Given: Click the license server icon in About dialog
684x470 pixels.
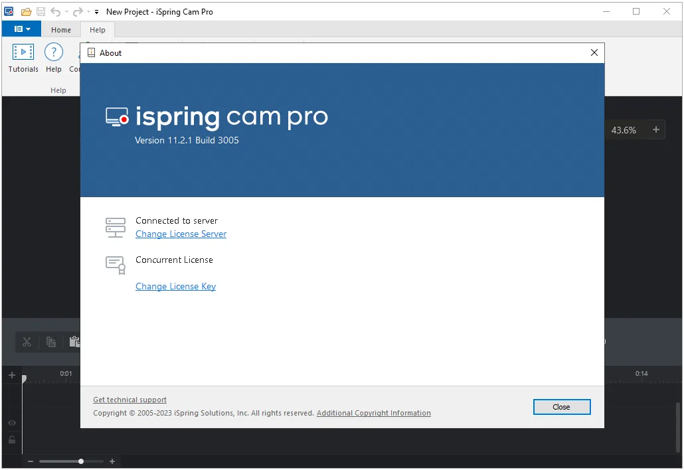Looking at the screenshot, I should click(115, 227).
